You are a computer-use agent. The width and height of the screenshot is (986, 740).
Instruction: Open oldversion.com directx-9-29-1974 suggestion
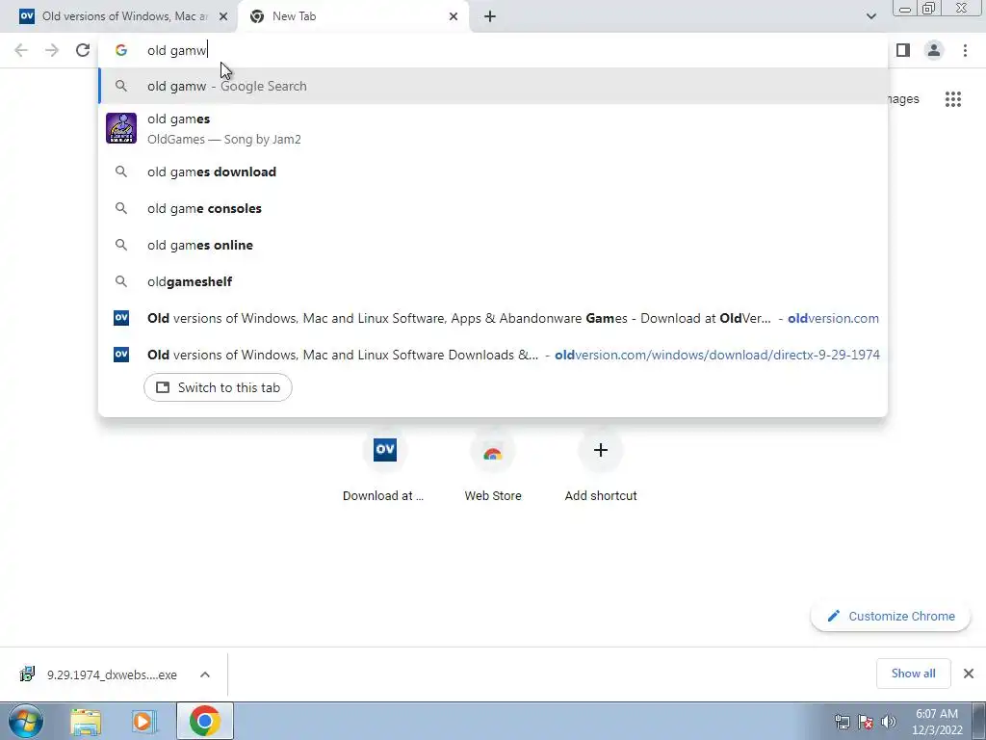pyautogui.click(x=493, y=355)
